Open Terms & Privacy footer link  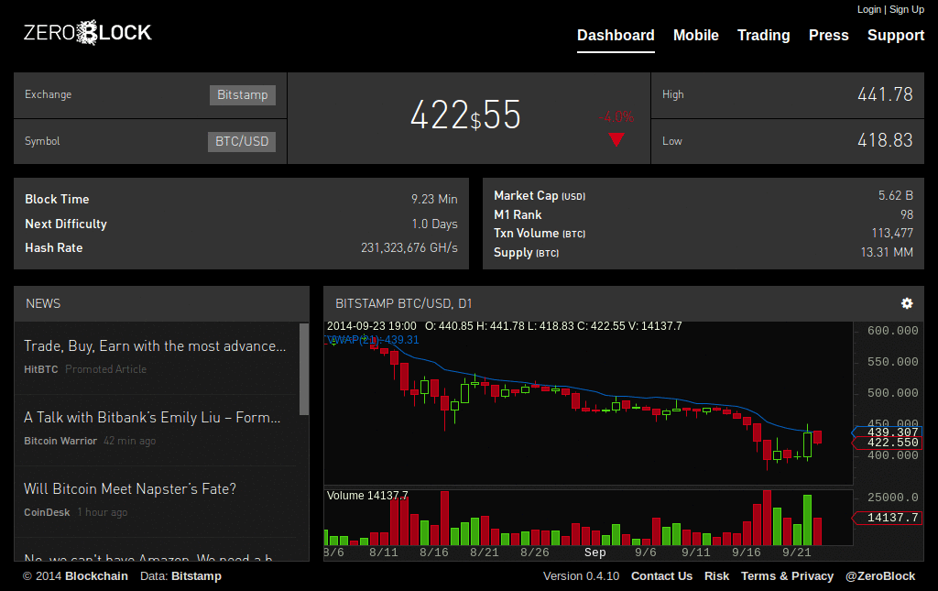coord(787,576)
